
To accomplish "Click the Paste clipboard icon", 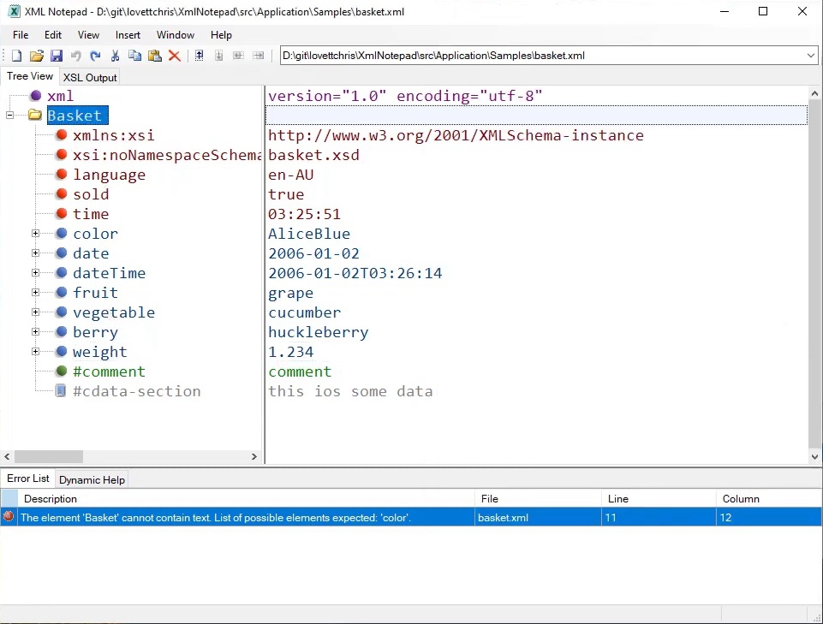I will pos(154,56).
